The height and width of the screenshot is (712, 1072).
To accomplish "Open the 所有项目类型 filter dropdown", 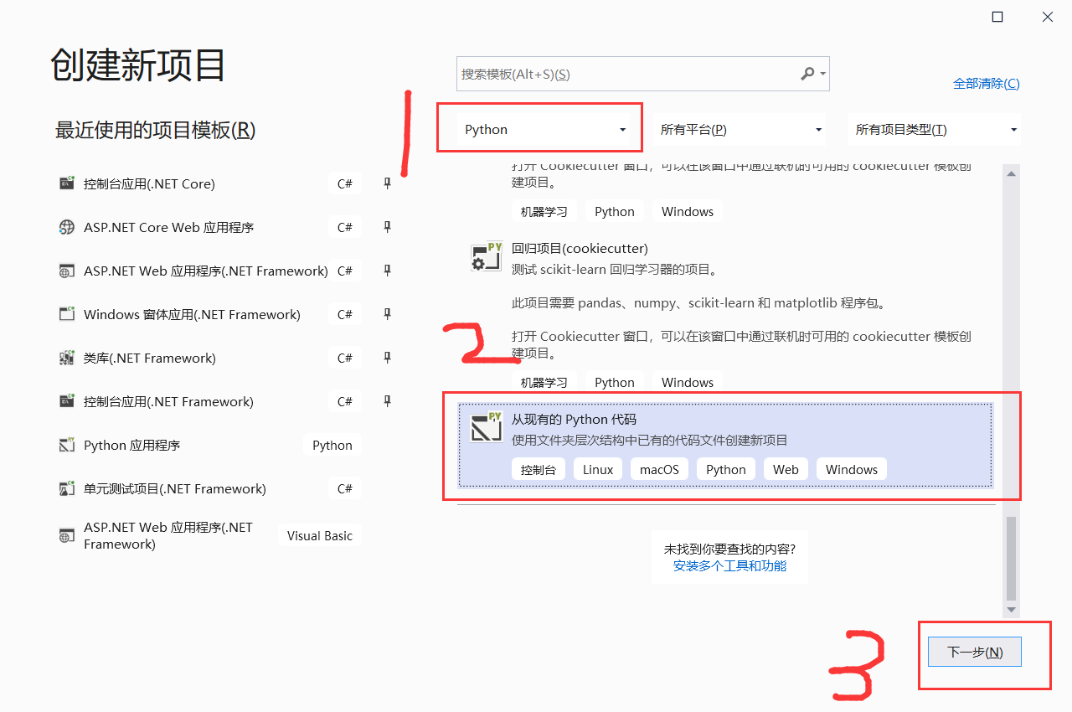I will pos(935,130).
